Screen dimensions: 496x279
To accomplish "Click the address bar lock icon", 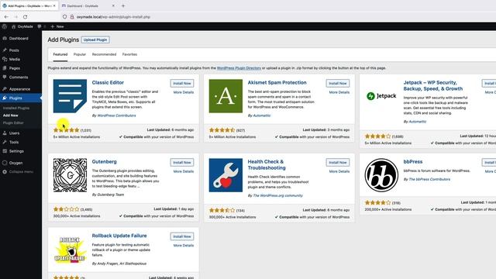I will pos(72,17).
